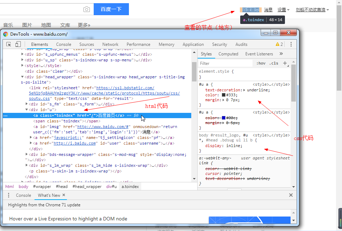Show more Styles pane tabs chevron

(x=281, y=54)
